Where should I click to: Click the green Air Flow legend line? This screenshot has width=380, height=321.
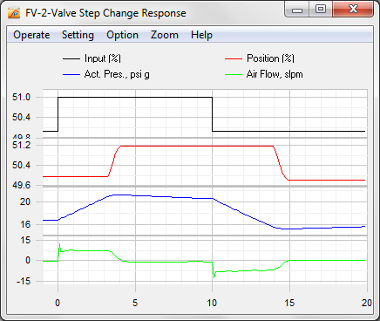coord(234,75)
